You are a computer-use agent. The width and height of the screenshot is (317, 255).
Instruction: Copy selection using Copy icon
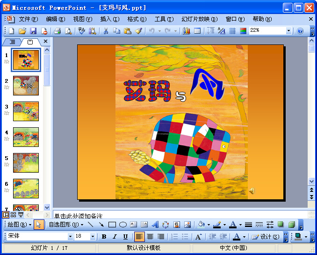click(x=116, y=31)
